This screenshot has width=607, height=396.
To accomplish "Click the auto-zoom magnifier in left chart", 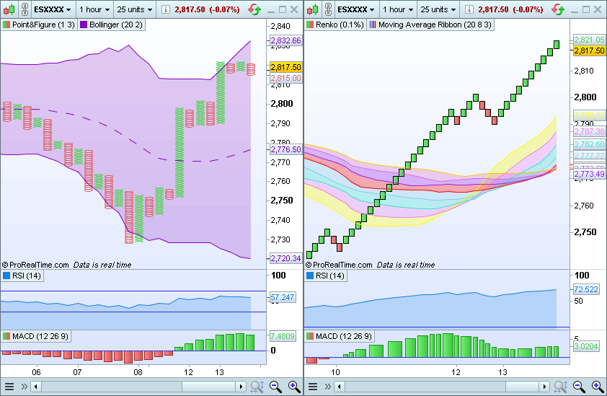I will pos(257,387).
